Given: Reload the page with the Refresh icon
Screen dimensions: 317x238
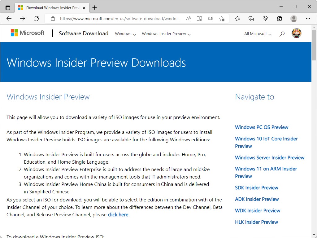Looking at the screenshot, I should 36,19.
